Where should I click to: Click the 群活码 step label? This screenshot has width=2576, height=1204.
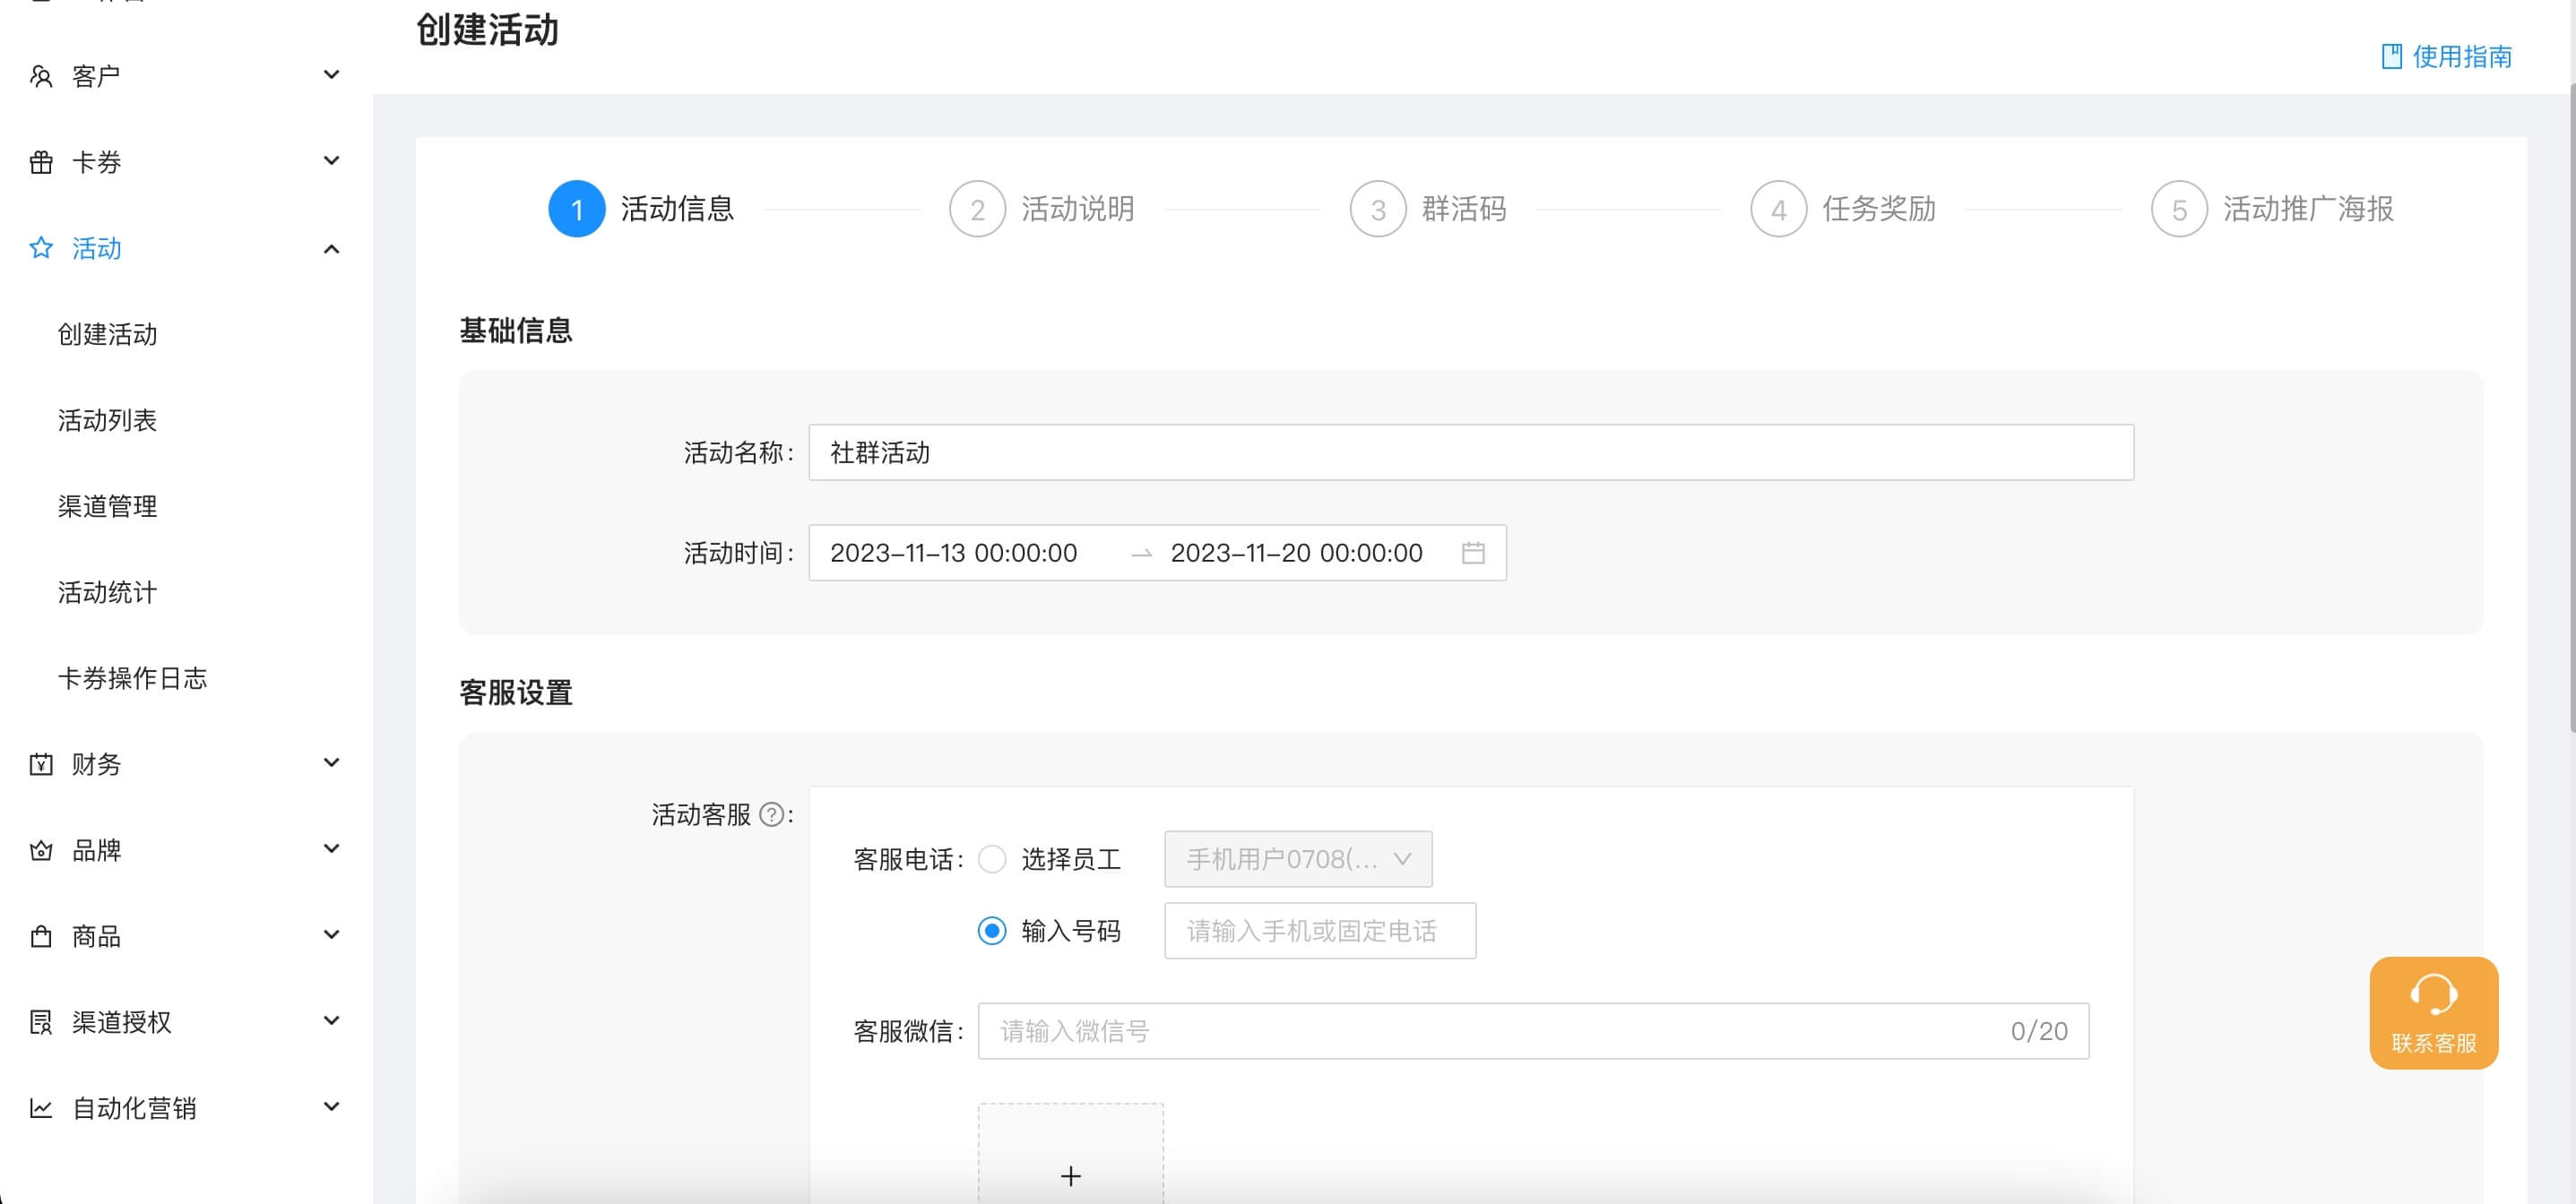click(1463, 209)
